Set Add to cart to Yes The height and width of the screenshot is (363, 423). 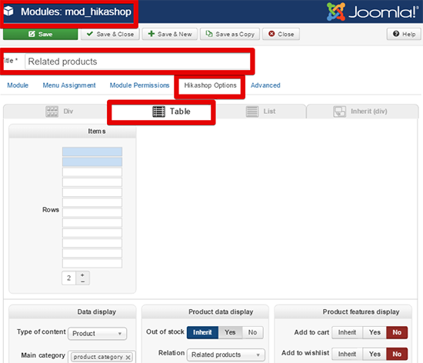click(x=375, y=332)
